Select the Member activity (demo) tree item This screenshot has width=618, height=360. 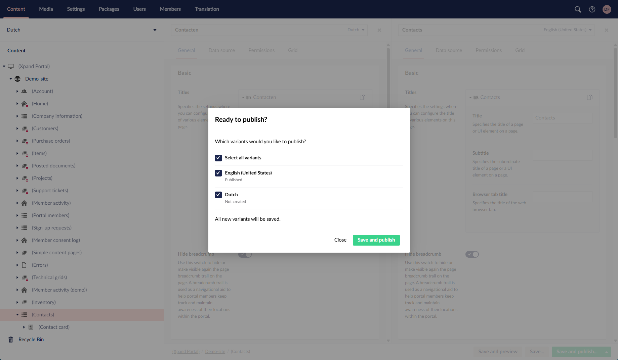59,290
